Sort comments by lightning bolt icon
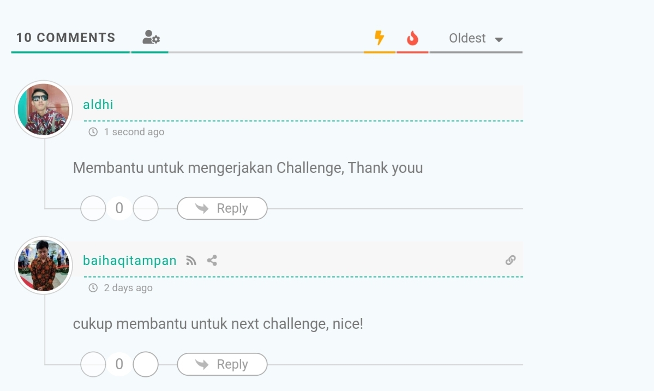The width and height of the screenshot is (654, 391). coord(379,38)
